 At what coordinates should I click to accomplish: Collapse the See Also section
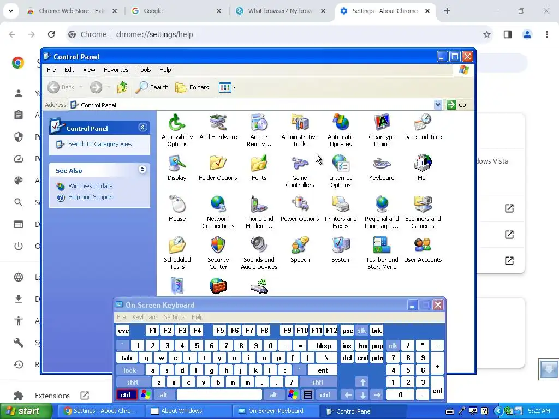coord(142,170)
